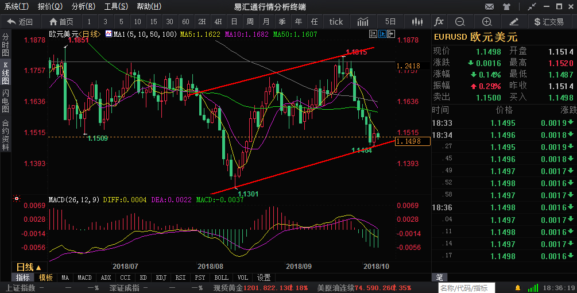Toggle the MACD indicator at bottom bar

84,277
